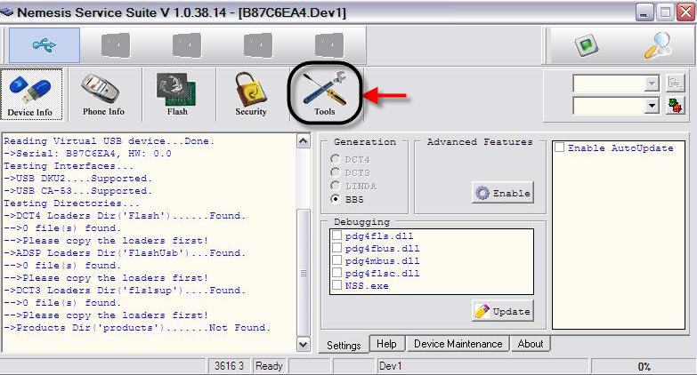This screenshot has width=697, height=375.
Task: Open the Phone Info section
Action: click(103, 94)
